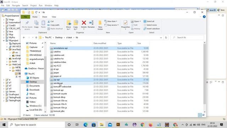
Task: Click the Refresh button by address bar
Action: [x=166, y=38]
